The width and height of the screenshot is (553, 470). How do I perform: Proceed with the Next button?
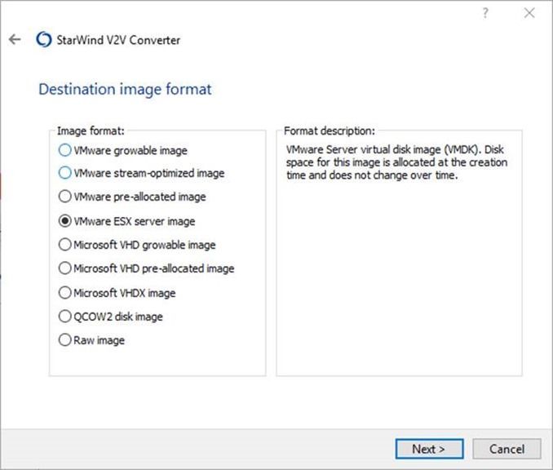click(x=429, y=449)
